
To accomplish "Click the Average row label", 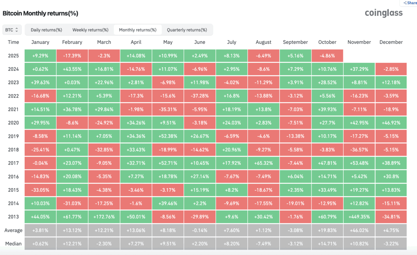I will 14,230.
